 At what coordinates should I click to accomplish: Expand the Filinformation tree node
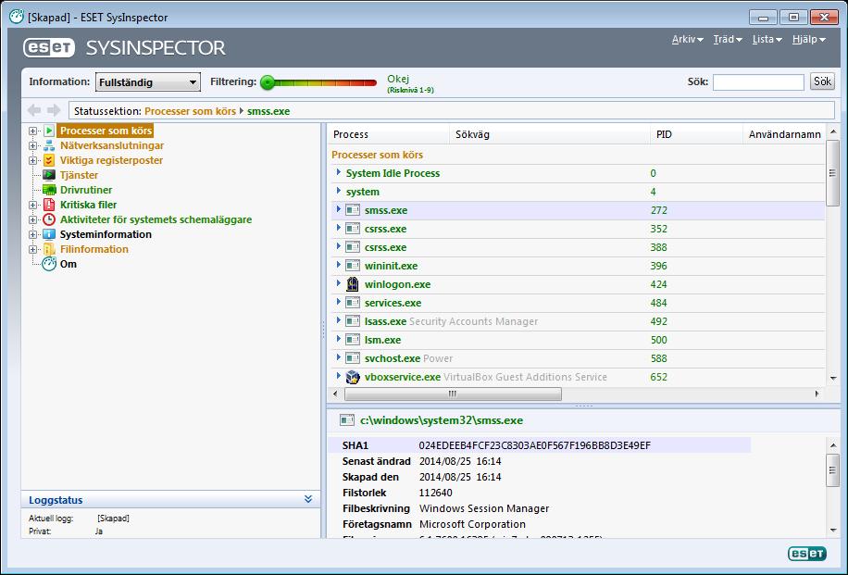[33, 249]
